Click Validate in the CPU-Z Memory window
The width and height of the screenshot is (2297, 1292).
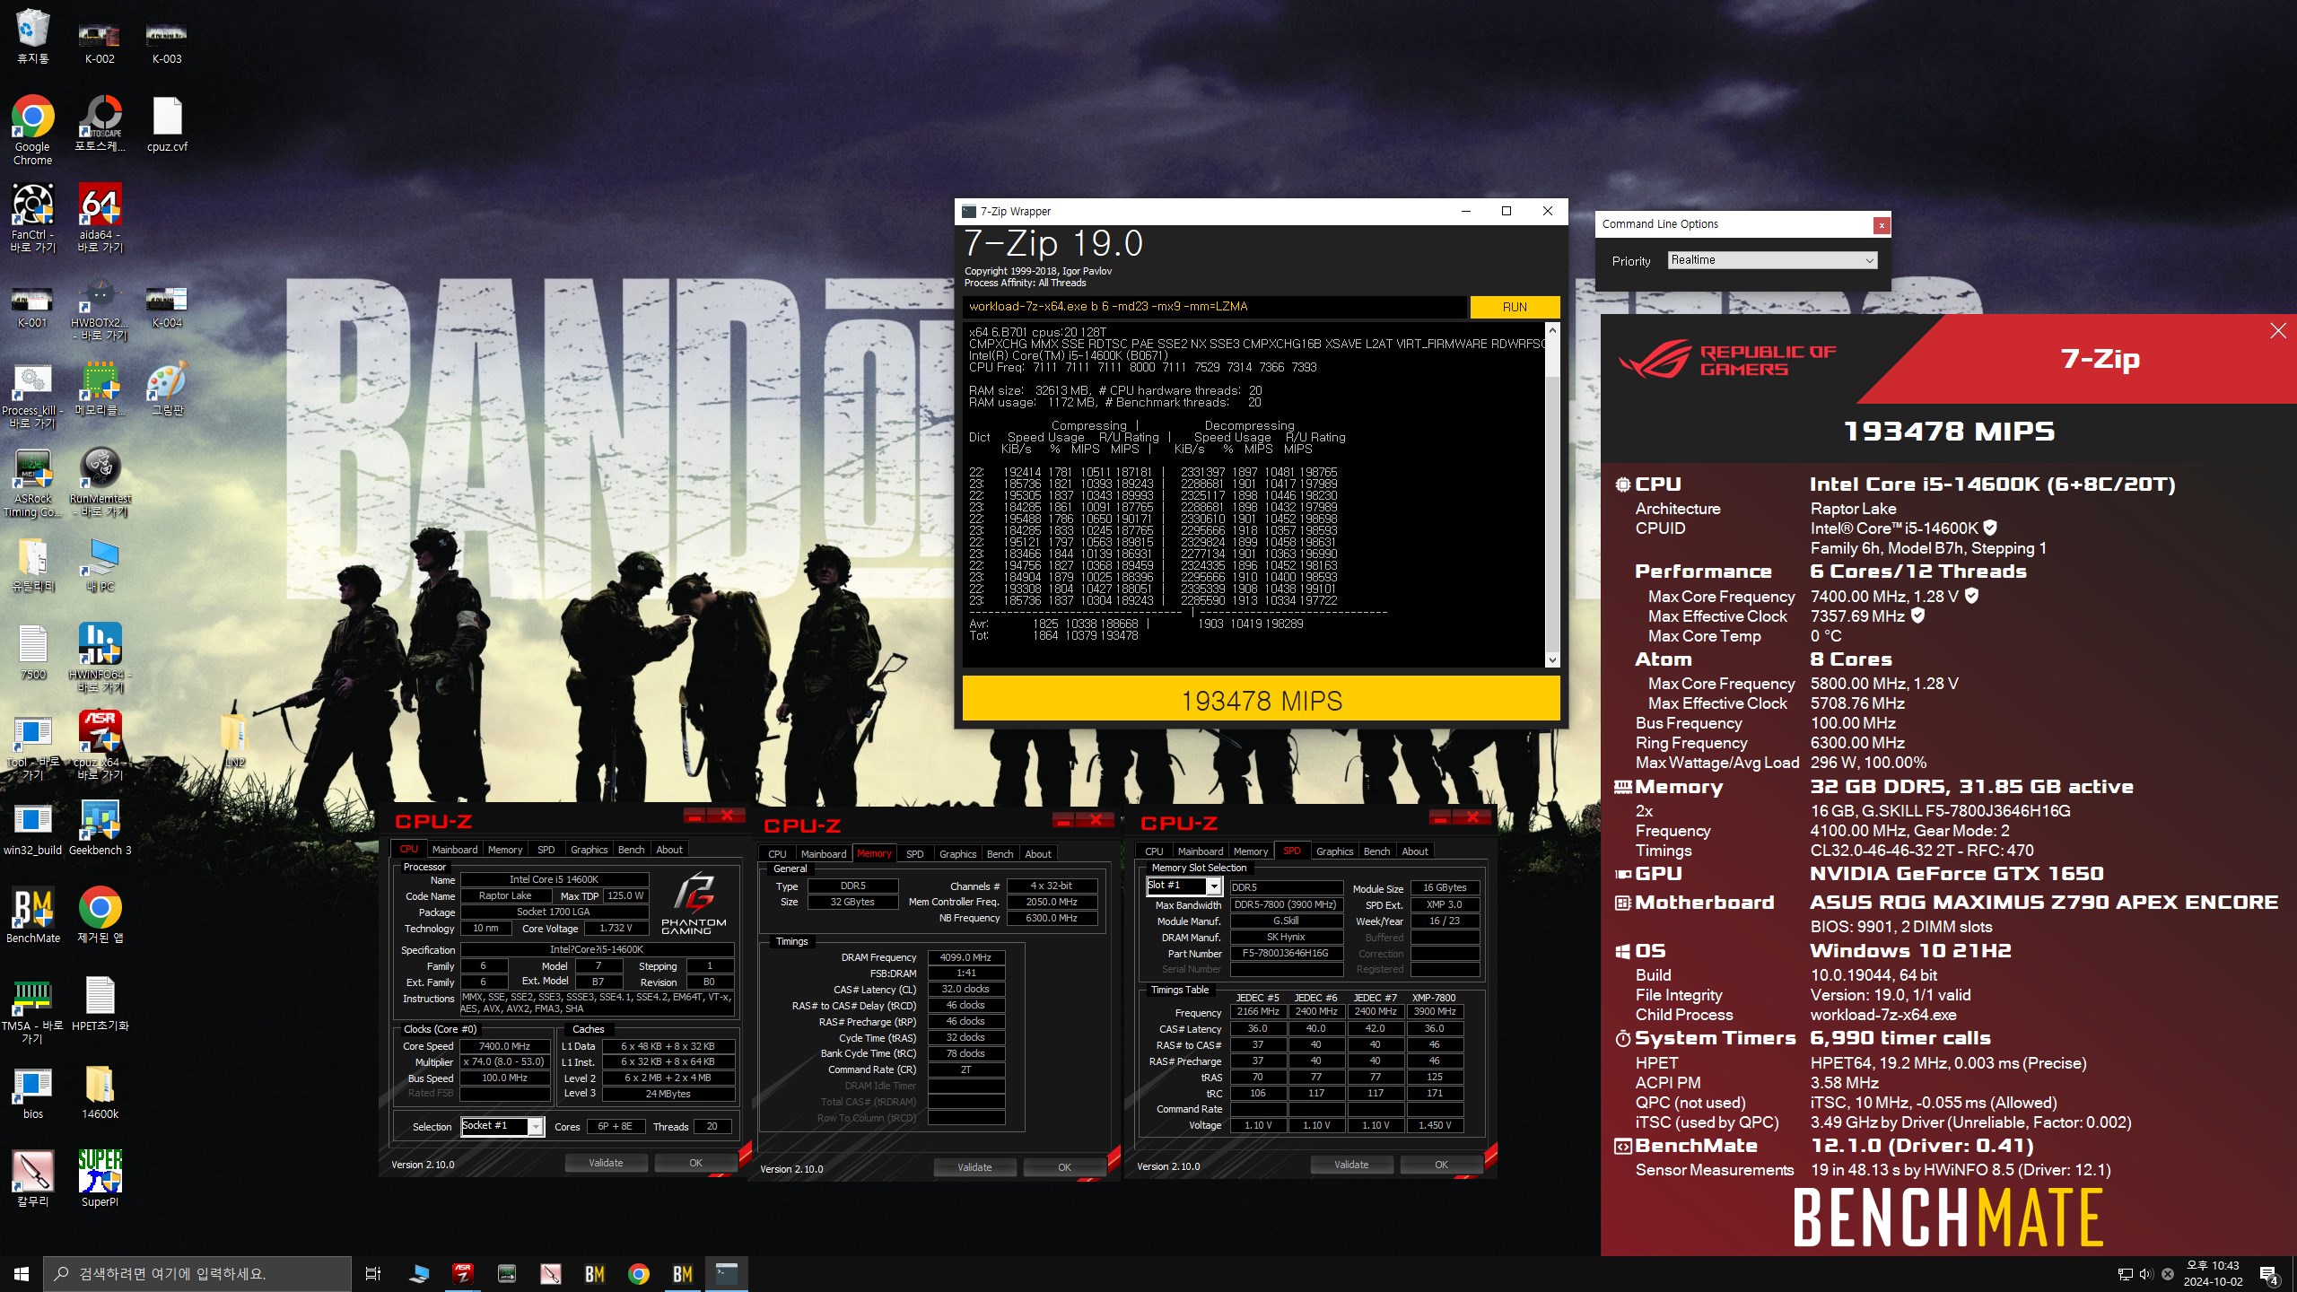[974, 1167]
